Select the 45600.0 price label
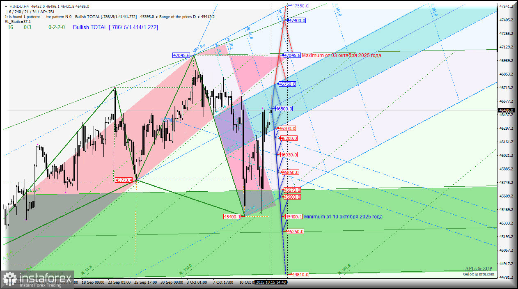 pos(292,197)
